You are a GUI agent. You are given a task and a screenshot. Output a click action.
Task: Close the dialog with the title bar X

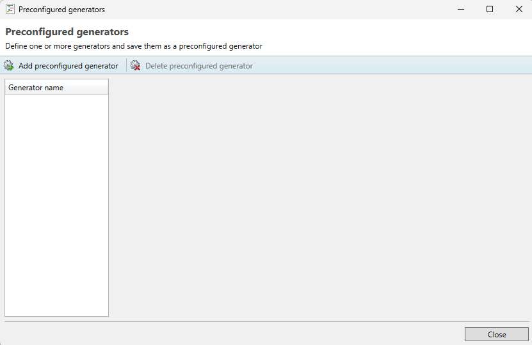(519, 10)
